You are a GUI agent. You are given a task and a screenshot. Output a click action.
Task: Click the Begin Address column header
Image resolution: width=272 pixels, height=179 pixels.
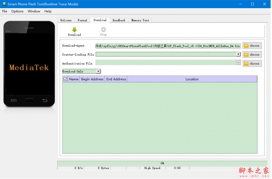click(92, 79)
